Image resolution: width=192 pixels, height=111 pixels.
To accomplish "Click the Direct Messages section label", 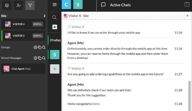I will tap(11, 58).
